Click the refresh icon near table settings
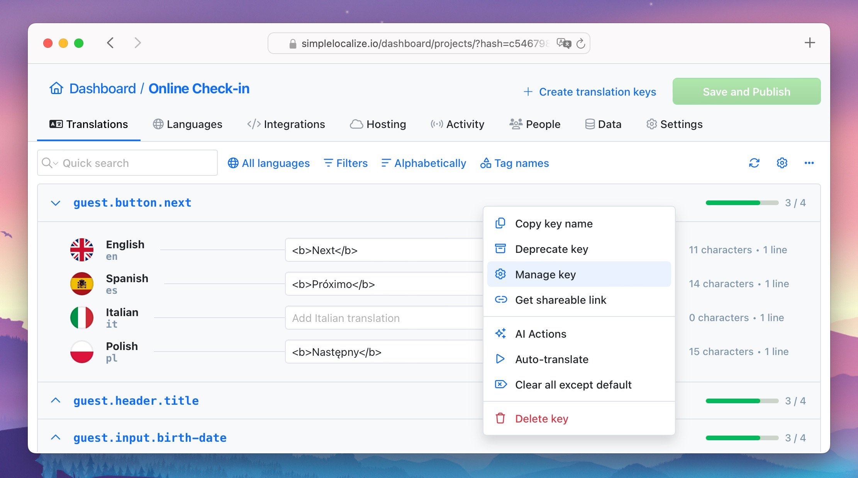This screenshot has width=858, height=478. pyautogui.click(x=754, y=163)
